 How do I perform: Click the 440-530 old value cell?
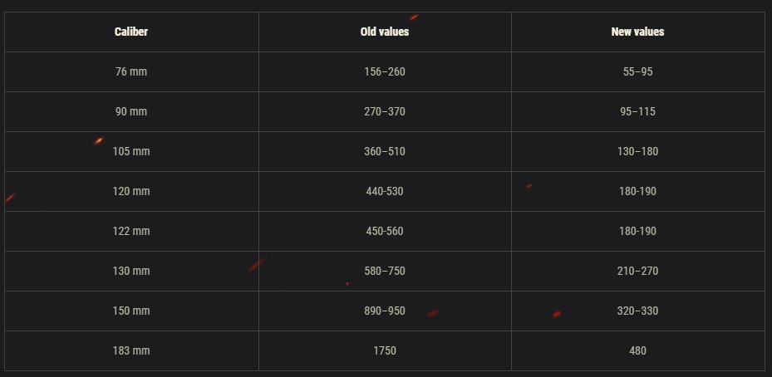point(385,191)
